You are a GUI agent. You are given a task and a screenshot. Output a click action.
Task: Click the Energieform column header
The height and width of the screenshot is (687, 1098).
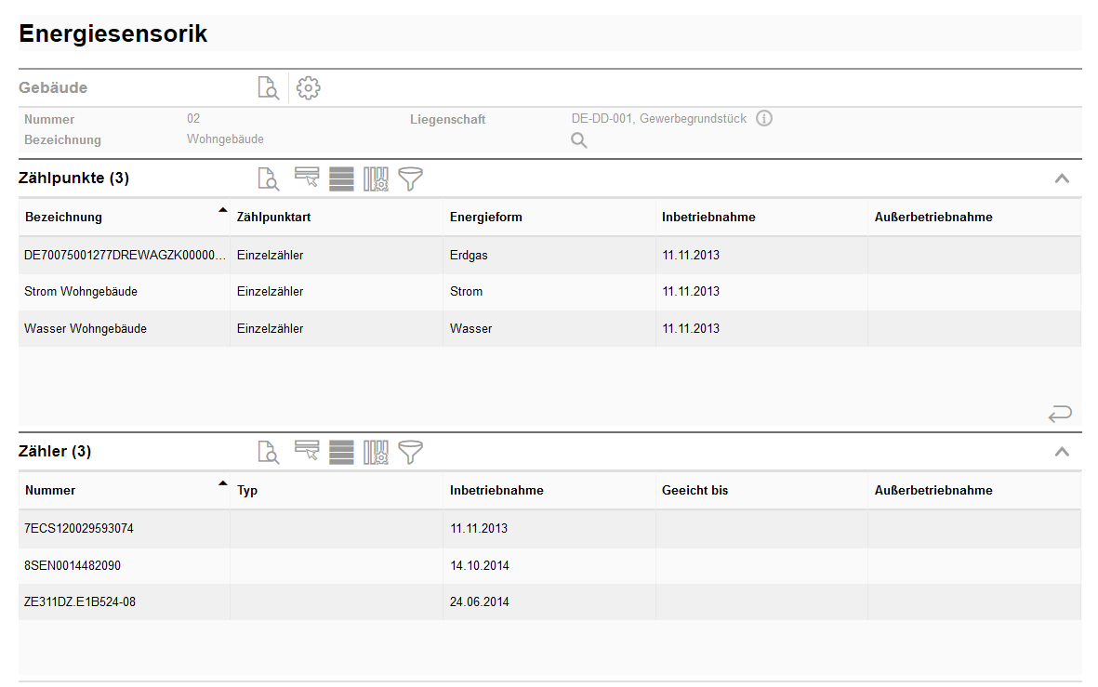[x=485, y=218]
